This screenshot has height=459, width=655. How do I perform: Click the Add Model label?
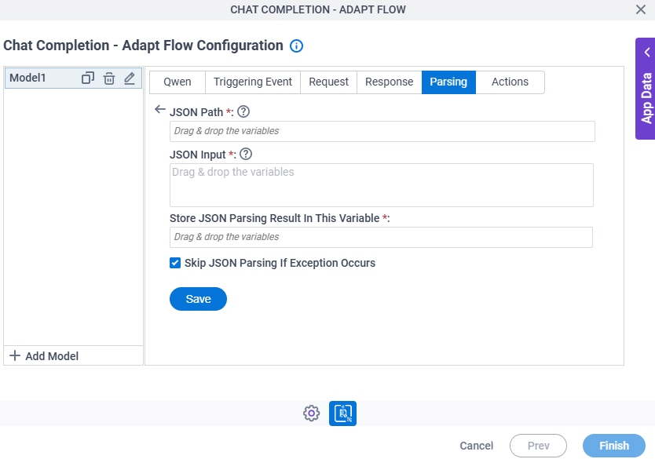pos(52,356)
